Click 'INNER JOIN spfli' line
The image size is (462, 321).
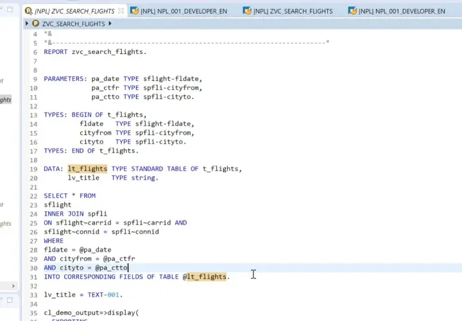(x=76, y=214)
